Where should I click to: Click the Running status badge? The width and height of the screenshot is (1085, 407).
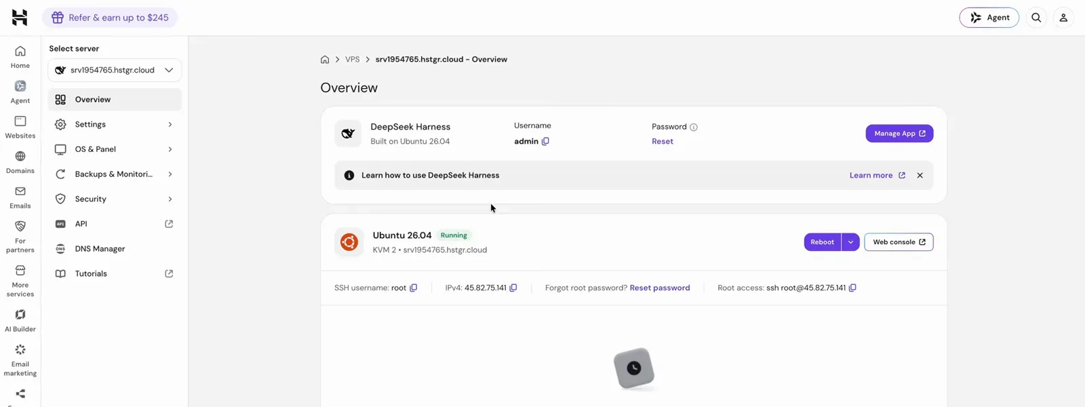[454, 235]
